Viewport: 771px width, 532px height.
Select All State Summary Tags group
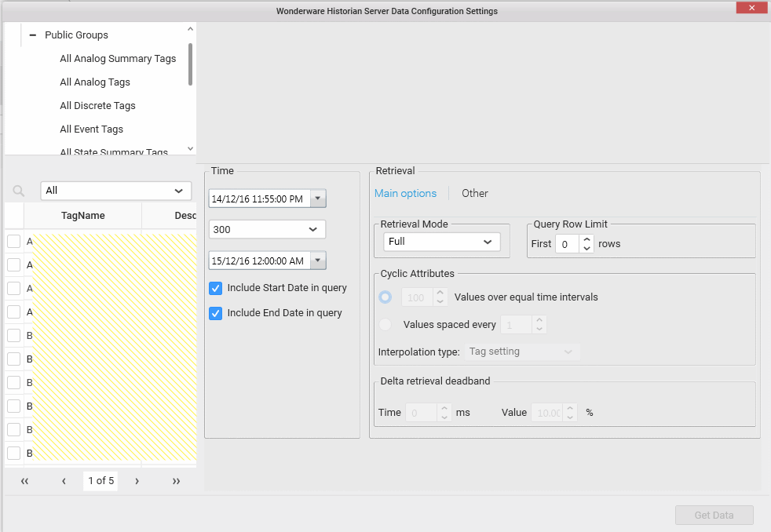pyautogui.click(x=114, y=151)
